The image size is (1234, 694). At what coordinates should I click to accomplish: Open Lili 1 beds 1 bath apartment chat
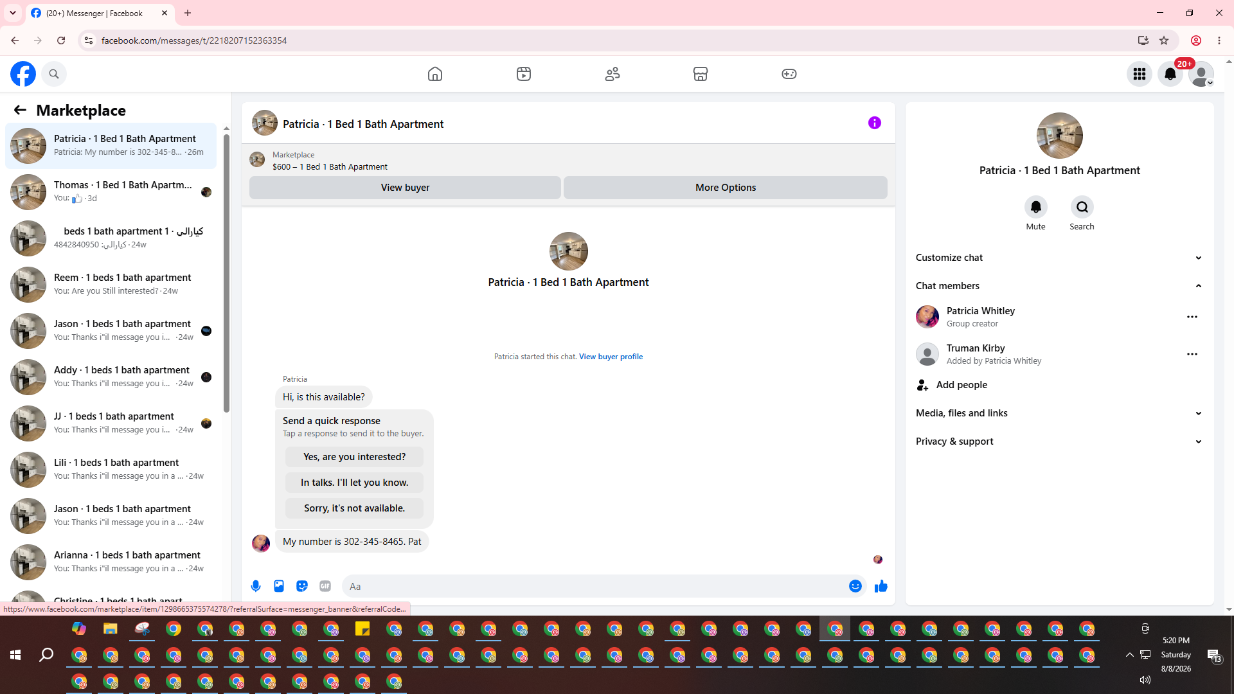click(x=111, y=470)
